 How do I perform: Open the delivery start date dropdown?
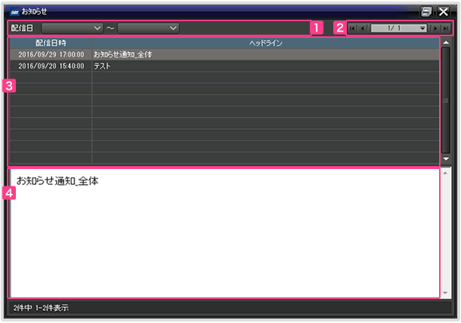coord(73,28)
